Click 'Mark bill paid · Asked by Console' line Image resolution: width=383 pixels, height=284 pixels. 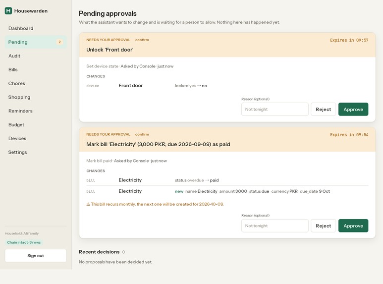(x=126, y=161)
